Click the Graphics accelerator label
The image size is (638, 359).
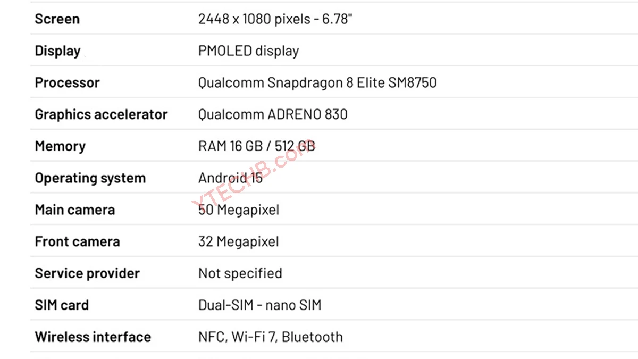(101, 114)
